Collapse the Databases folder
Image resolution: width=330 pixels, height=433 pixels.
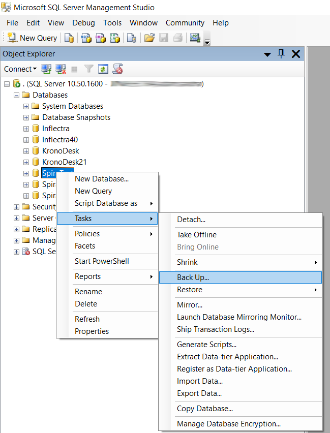click(17, 95)
